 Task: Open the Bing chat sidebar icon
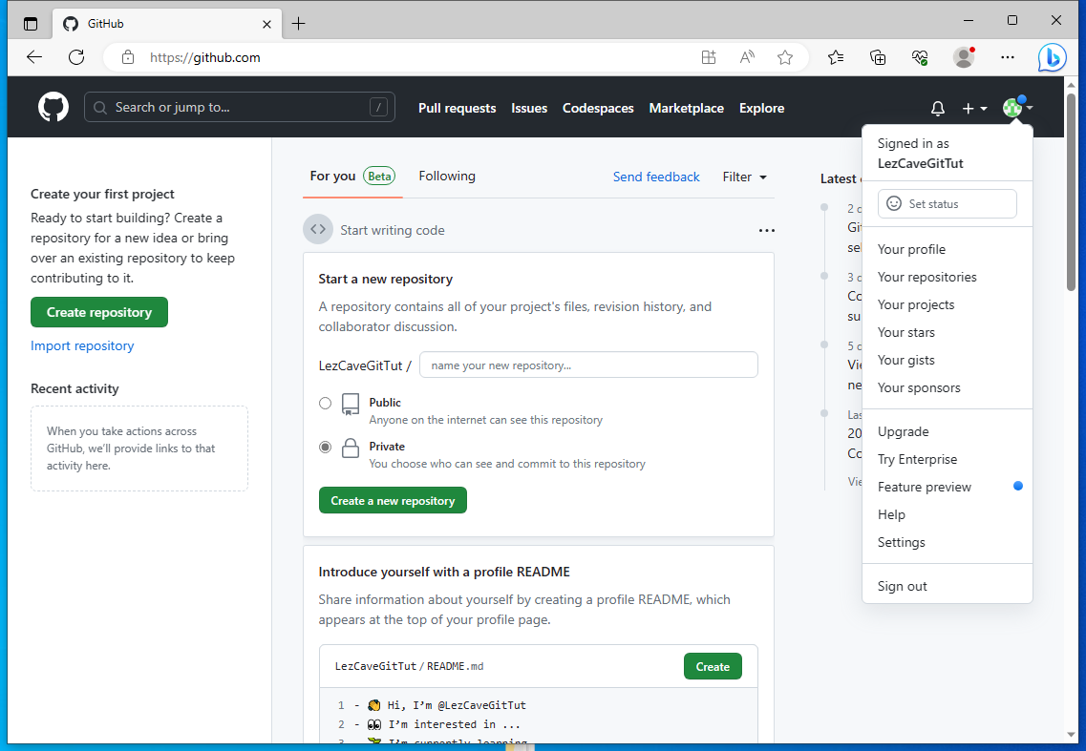pyautogui.click(x=1052, y=57)
